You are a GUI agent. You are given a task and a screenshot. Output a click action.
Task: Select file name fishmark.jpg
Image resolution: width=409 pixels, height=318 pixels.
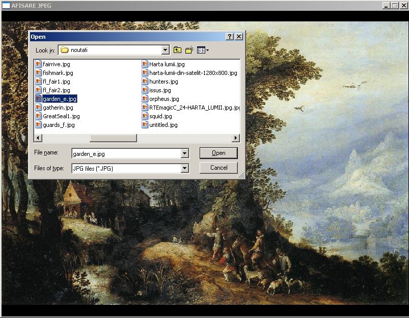point(58,72)
